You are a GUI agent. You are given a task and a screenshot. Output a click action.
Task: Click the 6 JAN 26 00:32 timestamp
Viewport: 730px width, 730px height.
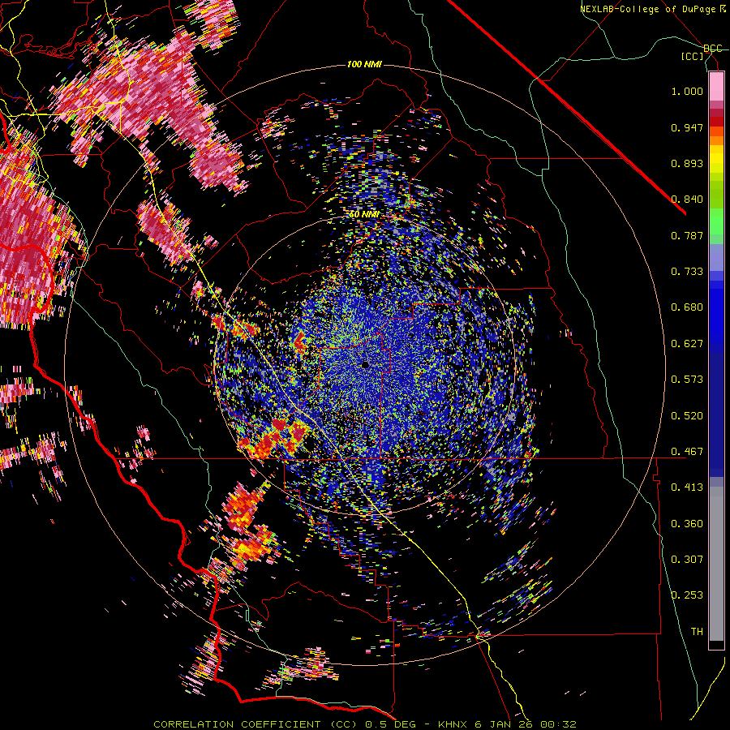coord(526,724)
